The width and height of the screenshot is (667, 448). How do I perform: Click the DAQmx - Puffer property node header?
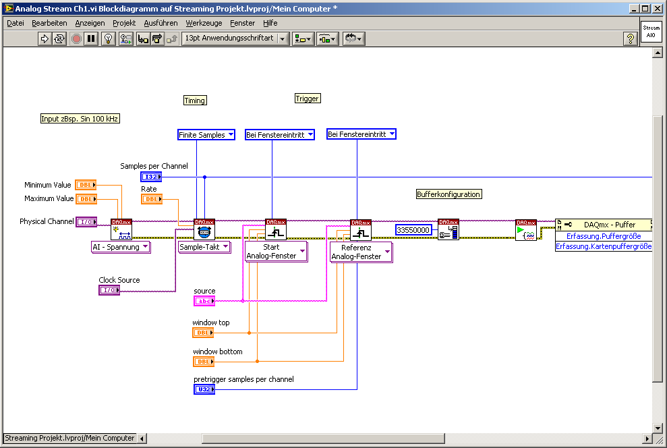pyautogui.click(x=604, y=225)
